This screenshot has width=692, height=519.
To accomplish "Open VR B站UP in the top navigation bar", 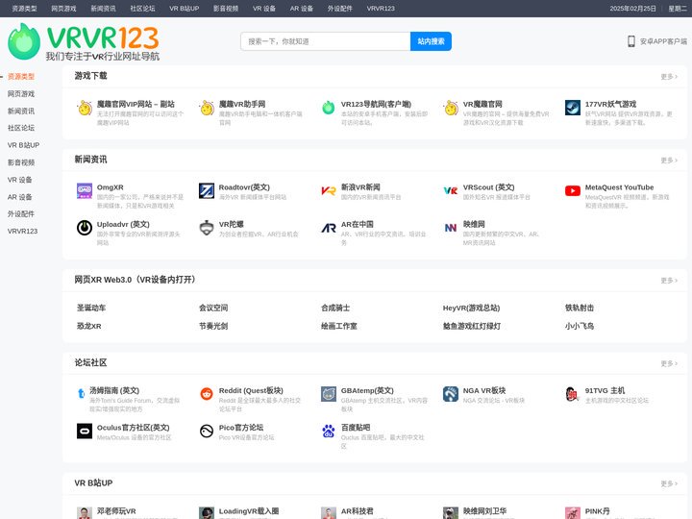I will coord(184,9).
